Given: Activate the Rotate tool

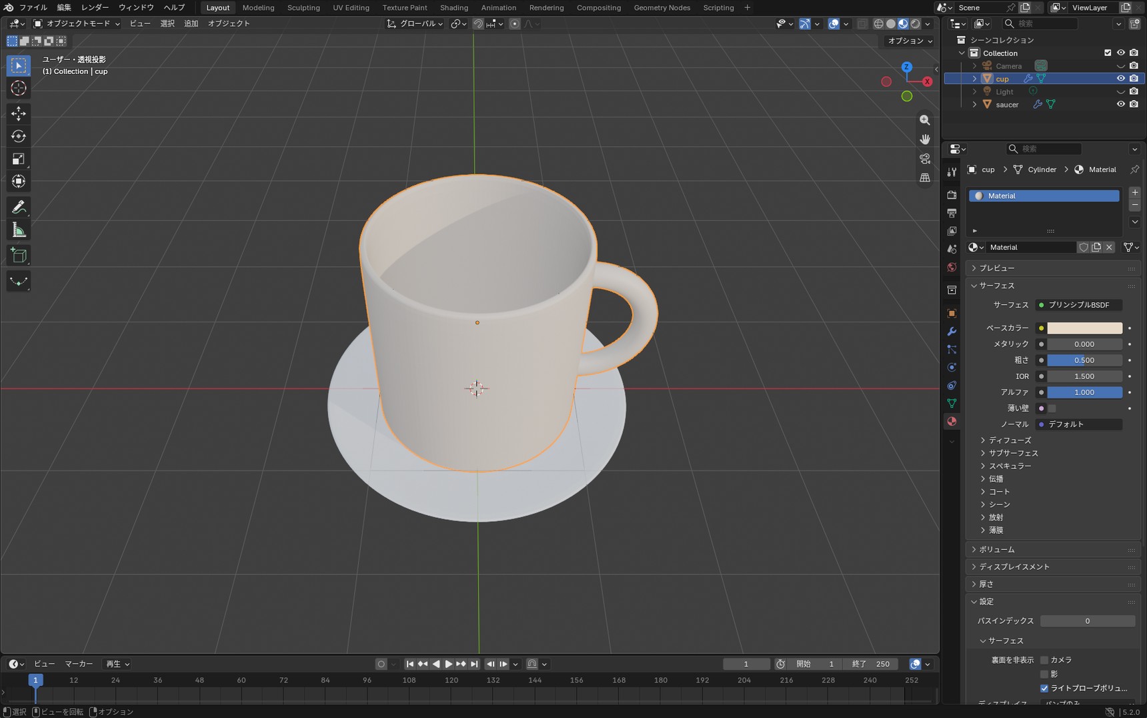Looking at the screenshot, I should coord(19,136).
